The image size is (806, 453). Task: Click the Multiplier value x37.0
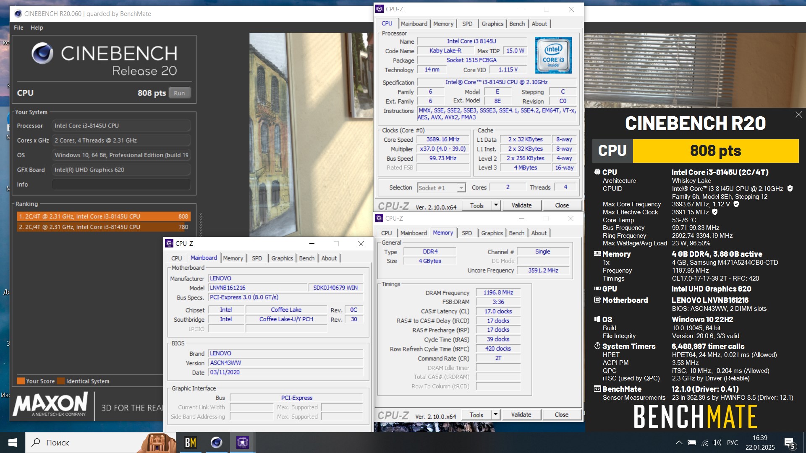click(x=443, y=149)
